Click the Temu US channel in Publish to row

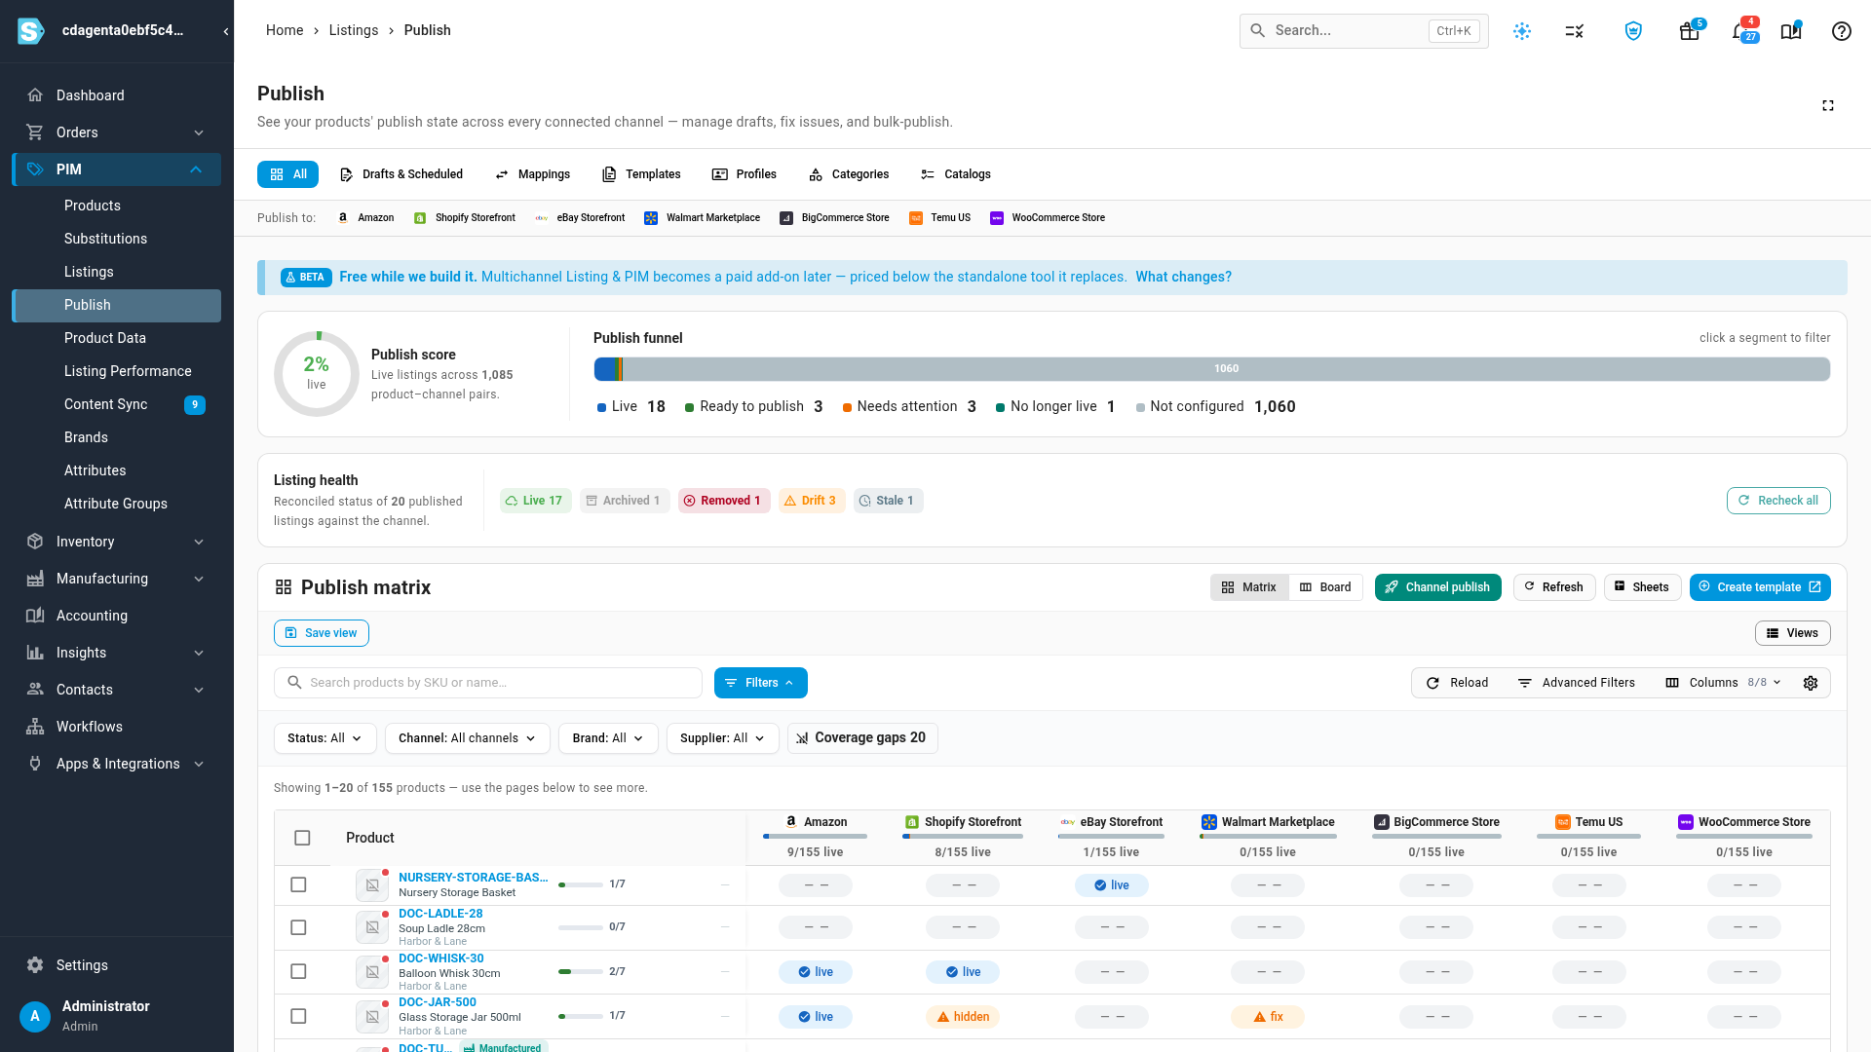(939, 218)
